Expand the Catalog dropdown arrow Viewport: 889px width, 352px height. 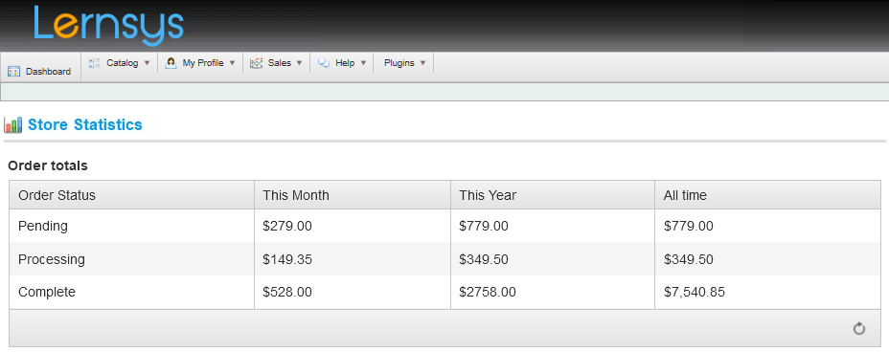click(x=147, y=63)
